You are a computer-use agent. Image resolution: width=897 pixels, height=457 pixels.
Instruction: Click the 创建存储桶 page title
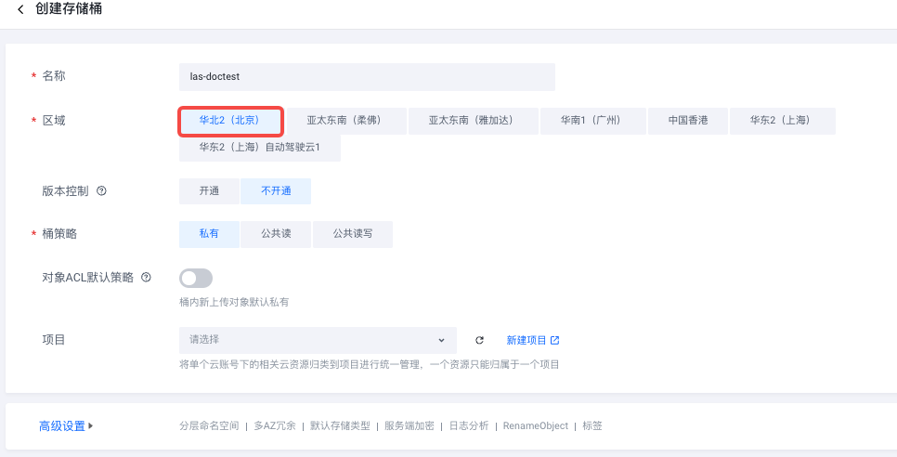[69, 9]
